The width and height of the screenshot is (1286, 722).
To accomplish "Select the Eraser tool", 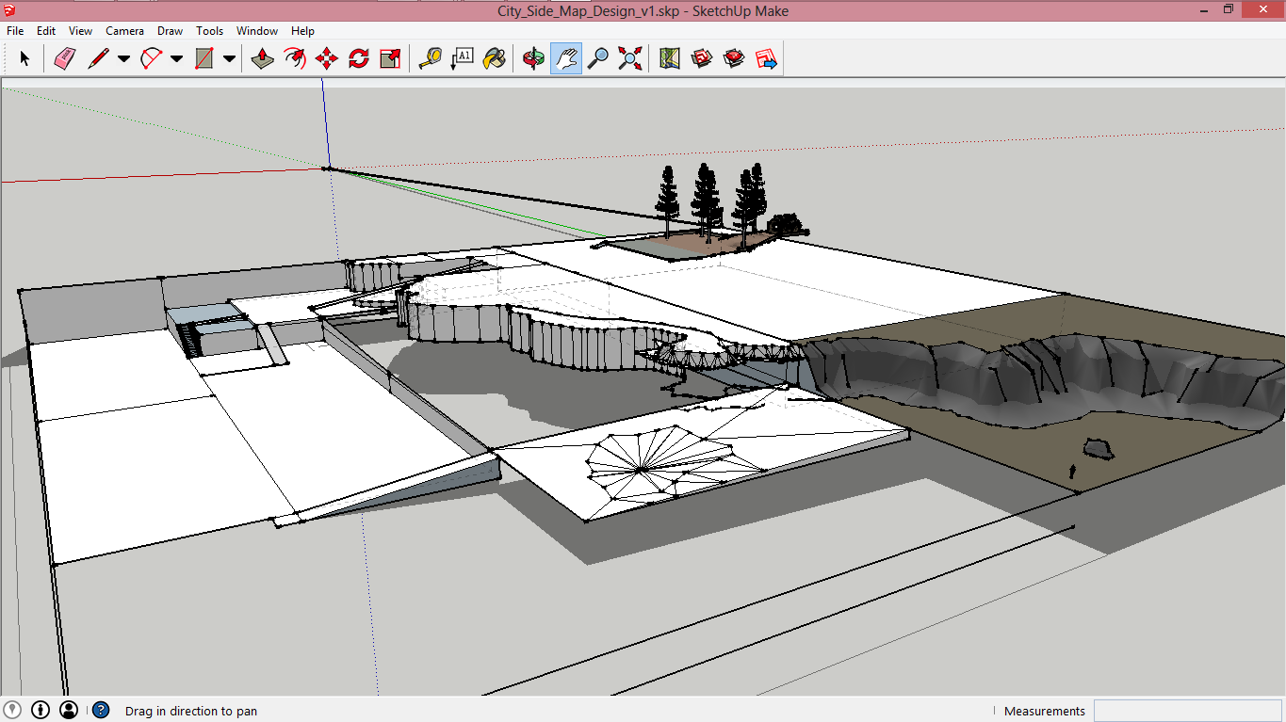I will [x=64, y=59].
